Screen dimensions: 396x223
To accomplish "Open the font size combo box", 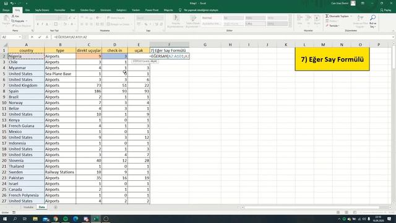I will coord(62,18).
